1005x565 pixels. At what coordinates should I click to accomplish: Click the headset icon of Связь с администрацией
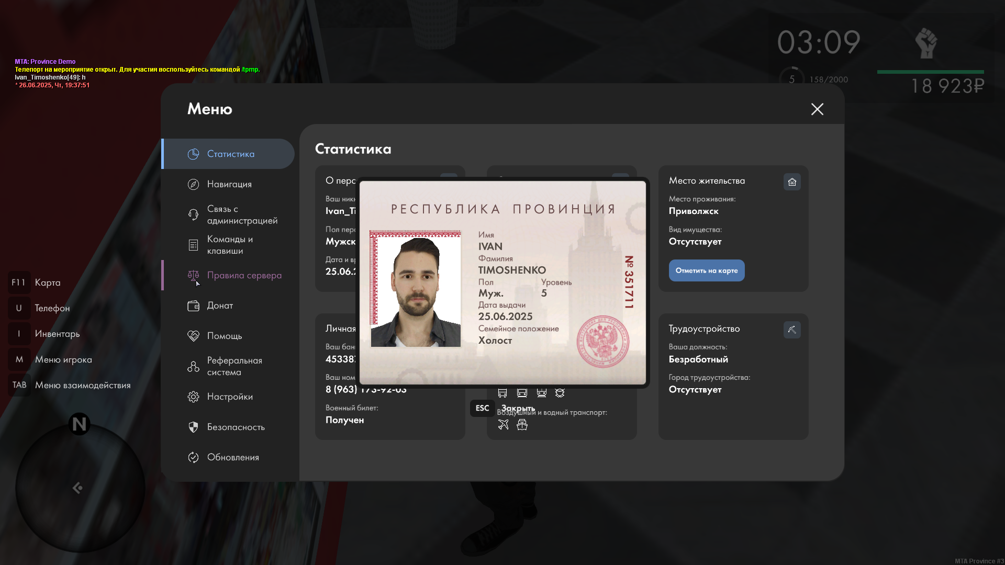[193, 214]
